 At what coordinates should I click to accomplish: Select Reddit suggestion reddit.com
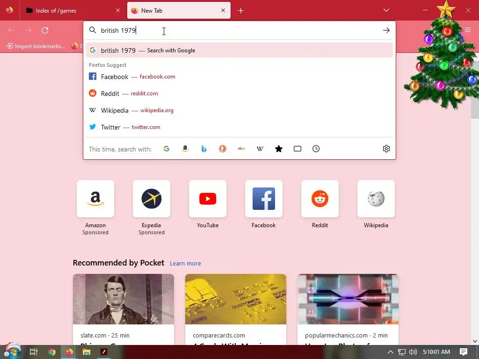239,93
